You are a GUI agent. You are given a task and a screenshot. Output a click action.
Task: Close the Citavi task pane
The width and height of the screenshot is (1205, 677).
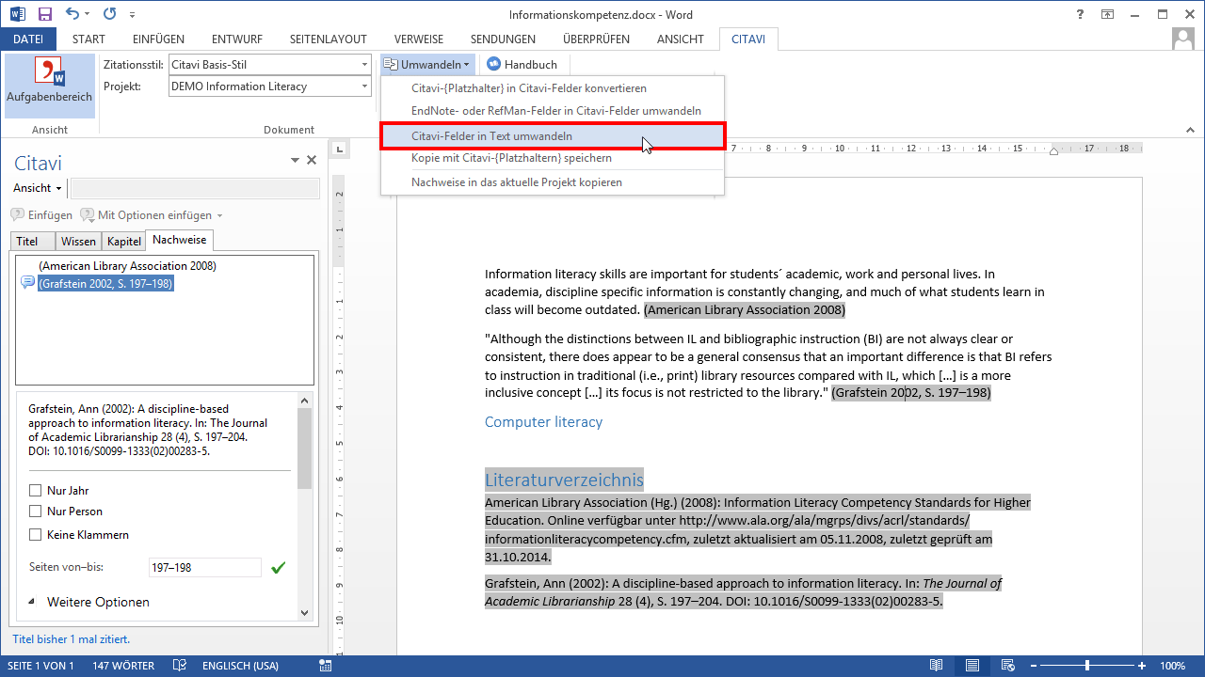tap(312, 161)
